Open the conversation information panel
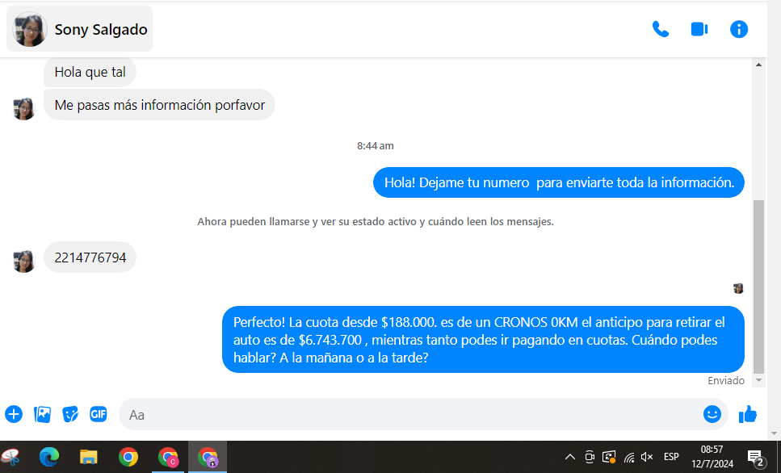 point(738,30)
